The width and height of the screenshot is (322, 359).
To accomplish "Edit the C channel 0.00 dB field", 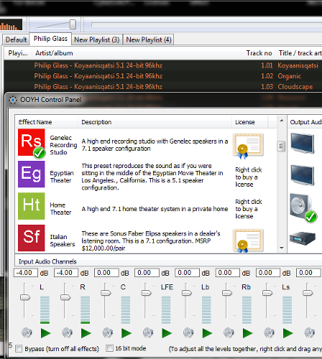I will pyautogui.click(x=106, y=273).
